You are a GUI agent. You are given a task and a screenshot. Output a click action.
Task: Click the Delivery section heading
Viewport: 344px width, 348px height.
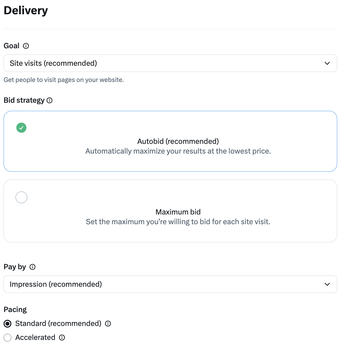coord(26,10)
